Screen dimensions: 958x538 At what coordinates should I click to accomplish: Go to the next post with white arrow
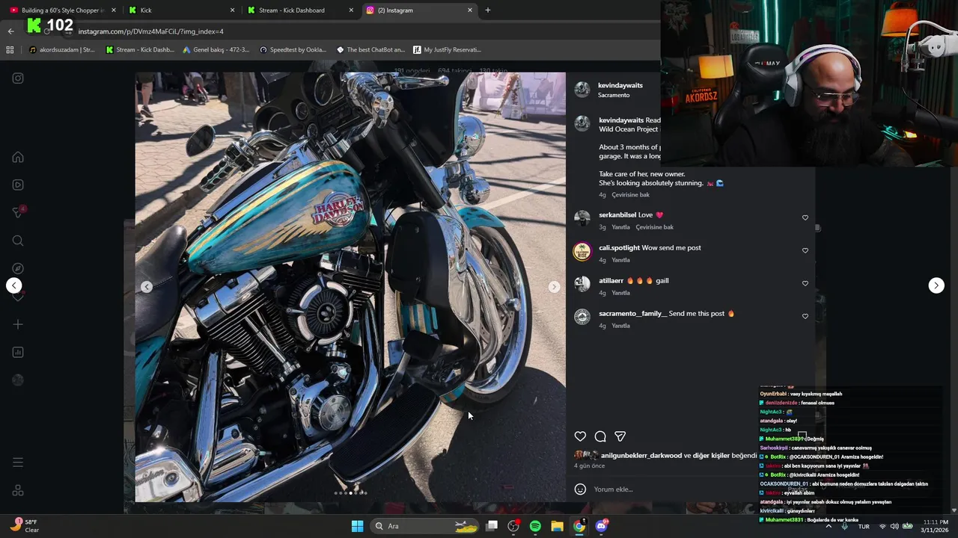(x=936, y=285)
